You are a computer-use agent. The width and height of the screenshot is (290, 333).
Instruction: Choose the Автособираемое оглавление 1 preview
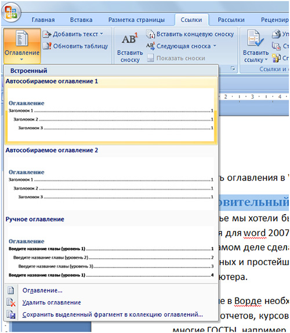click(x=111, y=115)
